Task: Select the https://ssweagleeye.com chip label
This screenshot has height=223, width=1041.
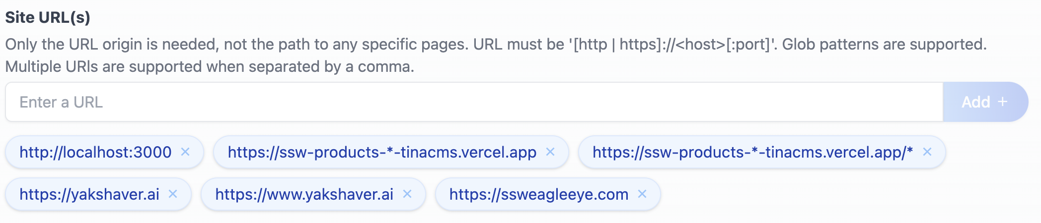Action: pyautogui.click(x=539, y=194)
